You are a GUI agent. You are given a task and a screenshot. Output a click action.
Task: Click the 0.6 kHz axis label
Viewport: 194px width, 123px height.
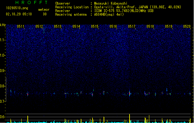[x=2, y=117]
